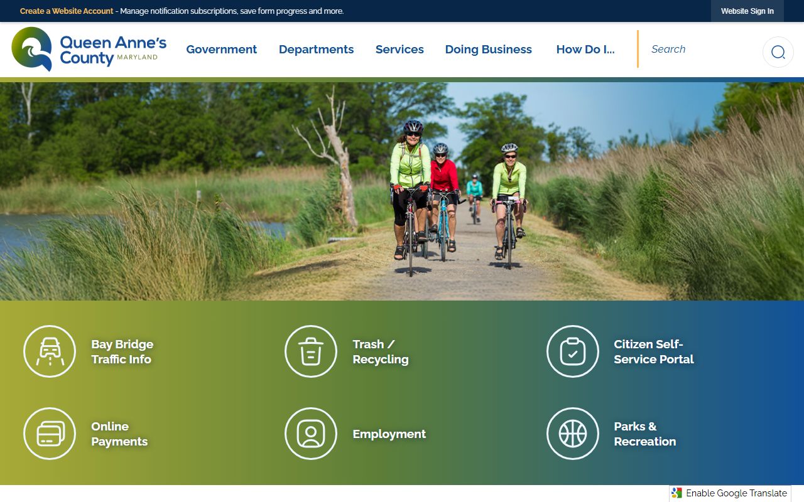
Task: Open the Employment person icon
Action: tap(311, 434)
